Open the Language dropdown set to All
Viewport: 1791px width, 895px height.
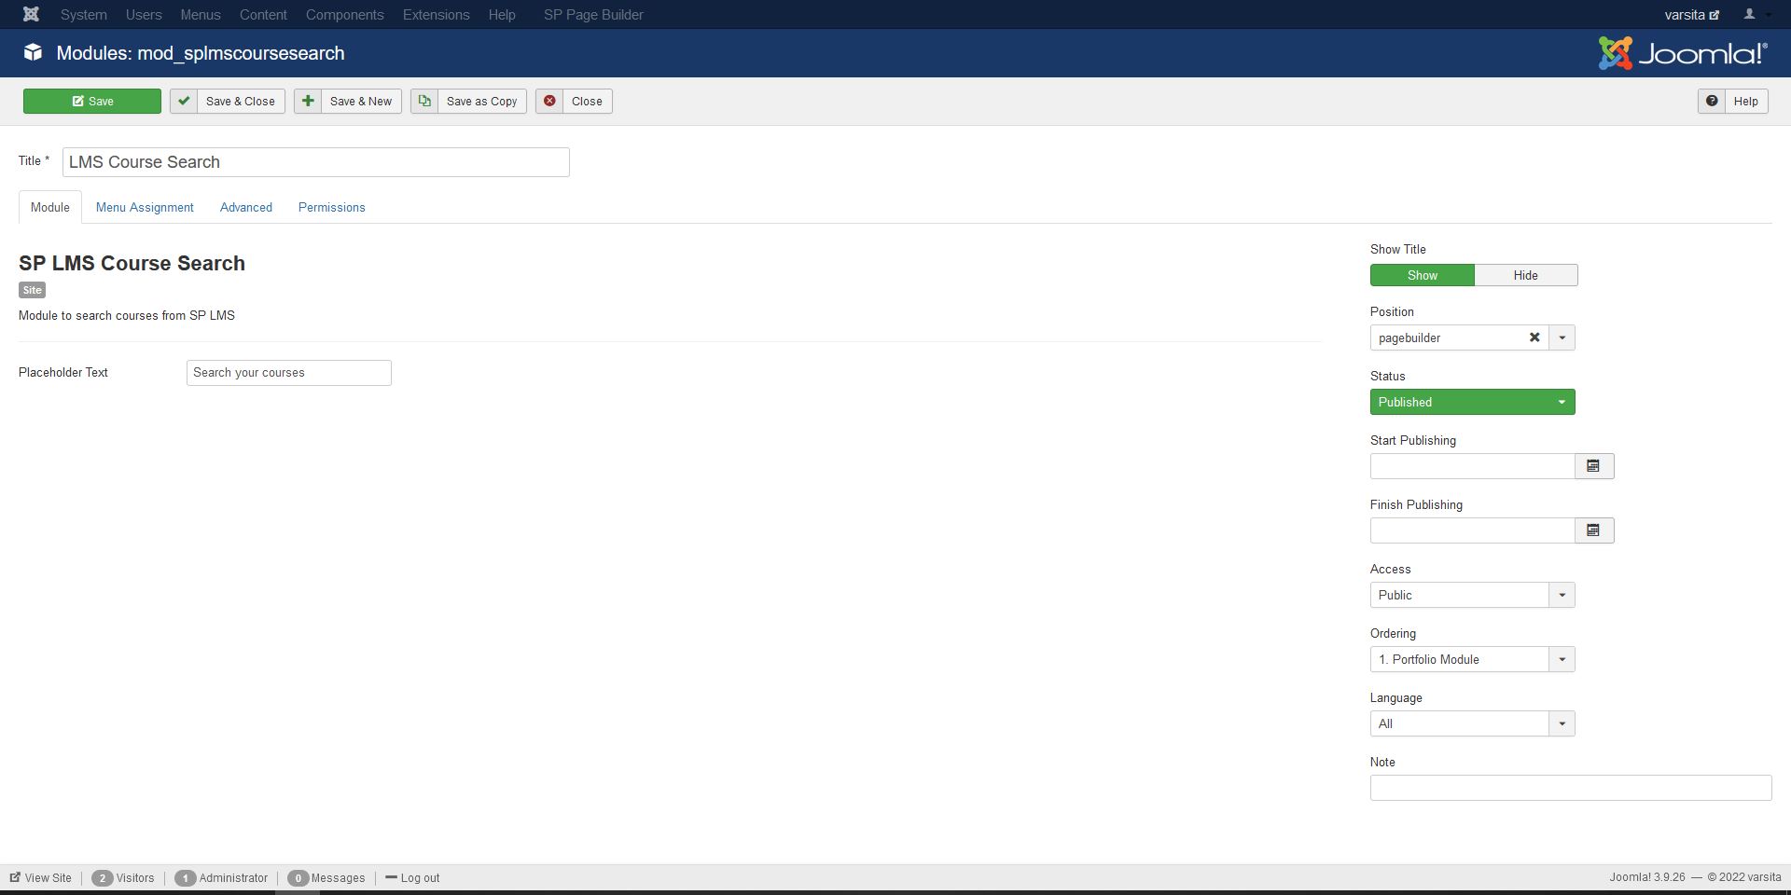(x=1562, y=723)
